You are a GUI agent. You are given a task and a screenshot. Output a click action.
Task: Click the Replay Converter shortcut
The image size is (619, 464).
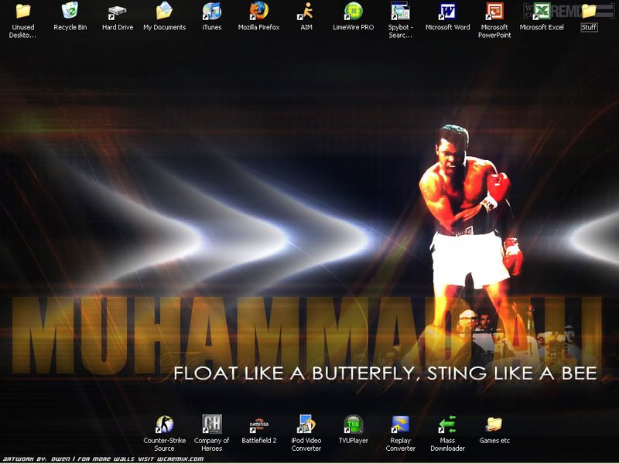click(400, 424)
